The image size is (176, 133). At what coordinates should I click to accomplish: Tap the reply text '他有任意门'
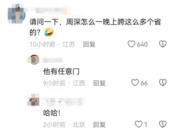click(61, 71)
